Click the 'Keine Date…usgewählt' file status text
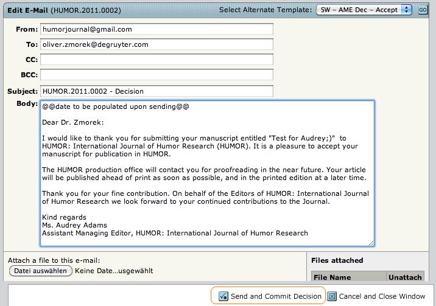The height and width of the screenshot is (306, 436). click(114, 271)
